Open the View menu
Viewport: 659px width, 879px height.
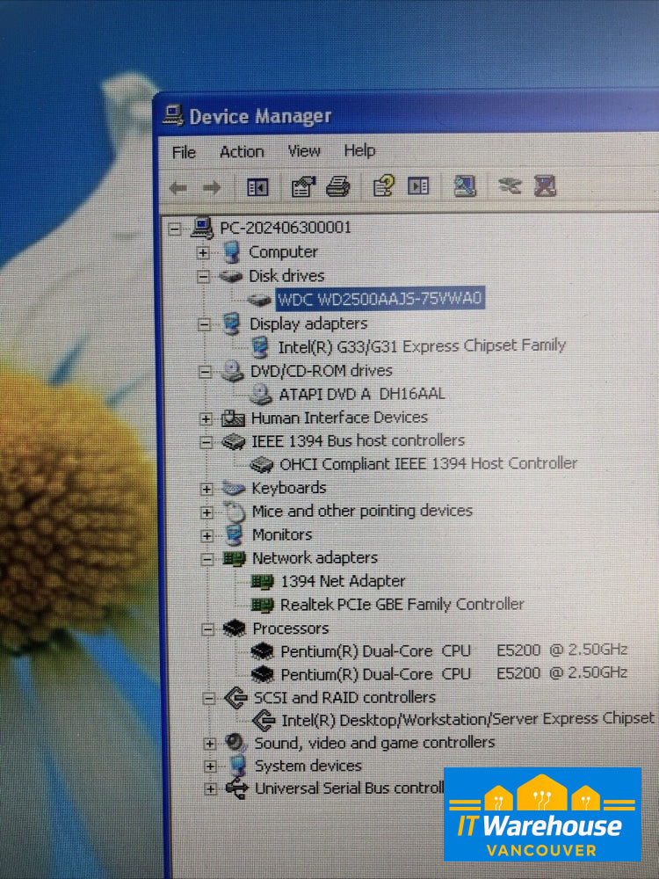point(304,151)
